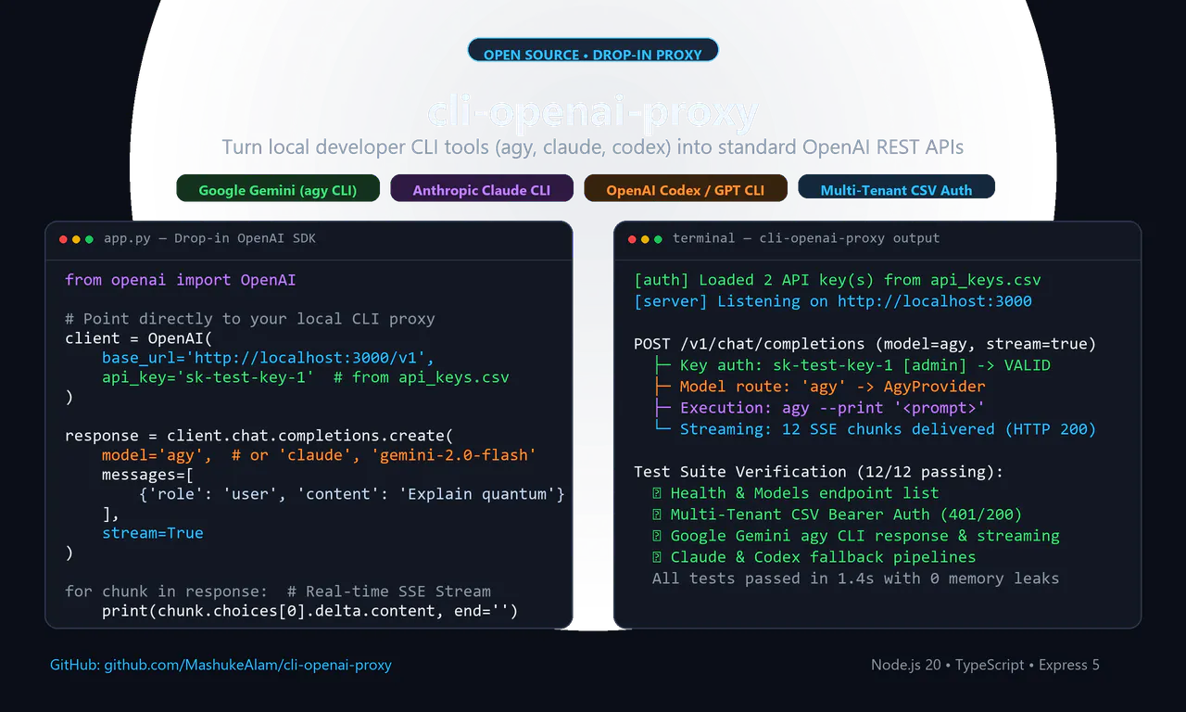Click the 'Claude & Codex fallback pipelines' result
Viewport: 1186px width, 712px height.
814,557
